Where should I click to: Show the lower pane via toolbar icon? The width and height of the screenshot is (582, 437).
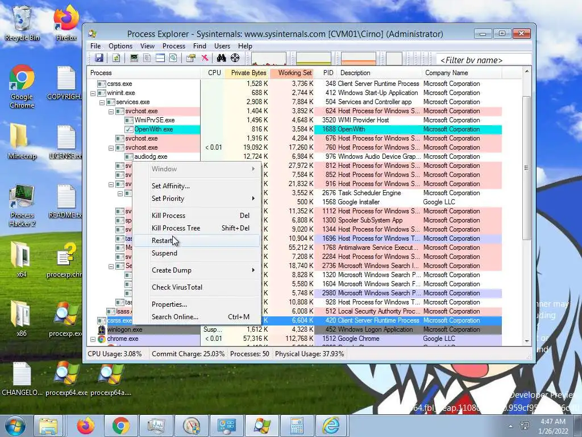pyautogui.click(x=160, y=58)
